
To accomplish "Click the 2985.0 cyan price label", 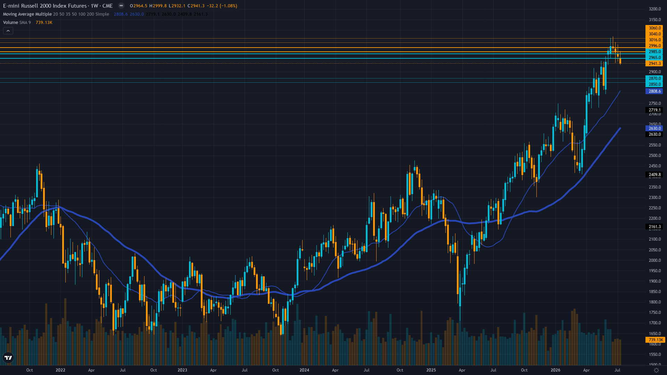I will 654,52.
